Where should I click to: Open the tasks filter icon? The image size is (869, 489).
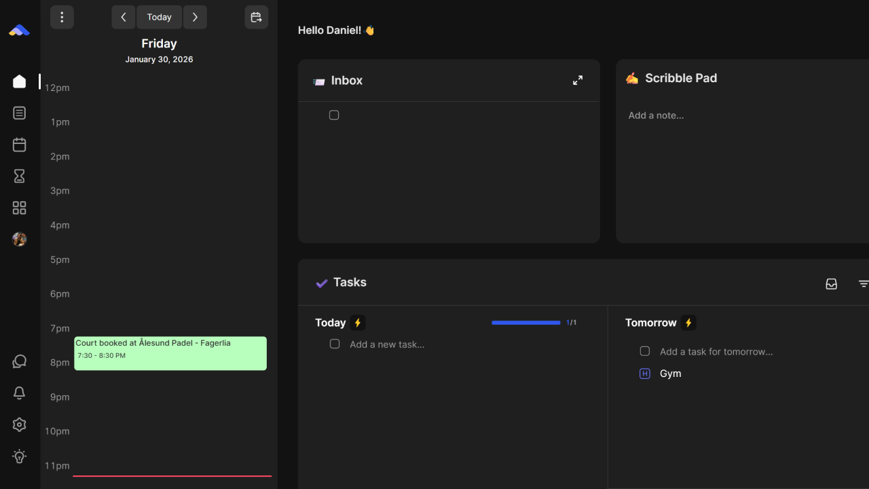(x=863, y=283)
